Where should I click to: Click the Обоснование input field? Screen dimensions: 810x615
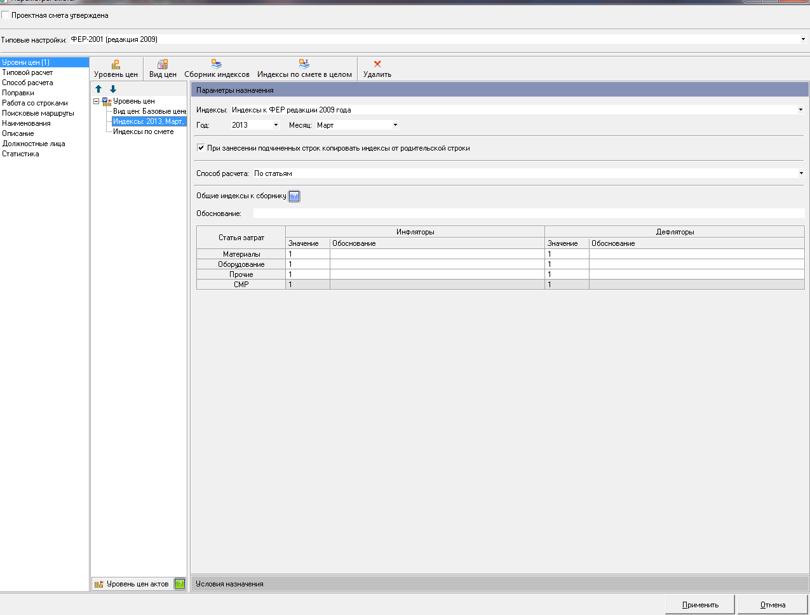(x=529, y=213)
